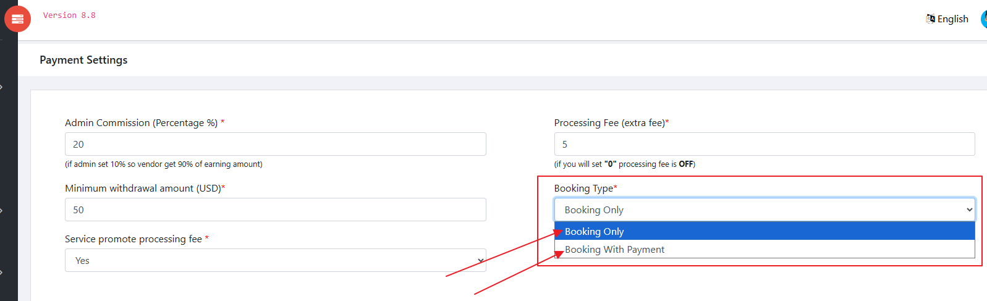Click the red hamburger menu icon

click(x=17, y=19)
